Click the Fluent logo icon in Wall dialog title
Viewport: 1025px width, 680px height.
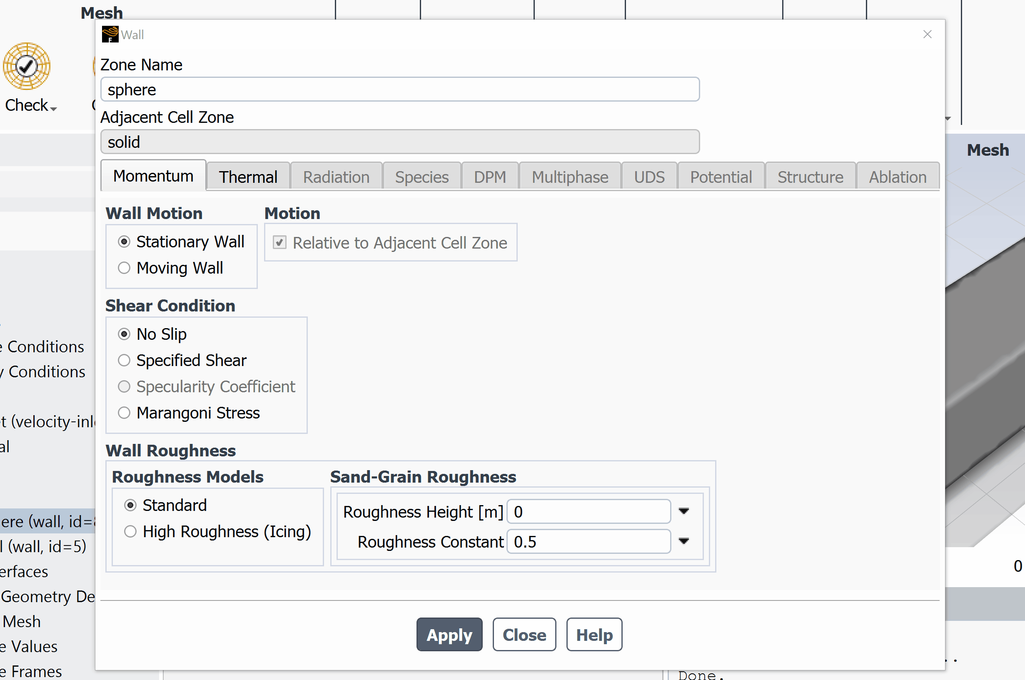[x=110, y=34]
